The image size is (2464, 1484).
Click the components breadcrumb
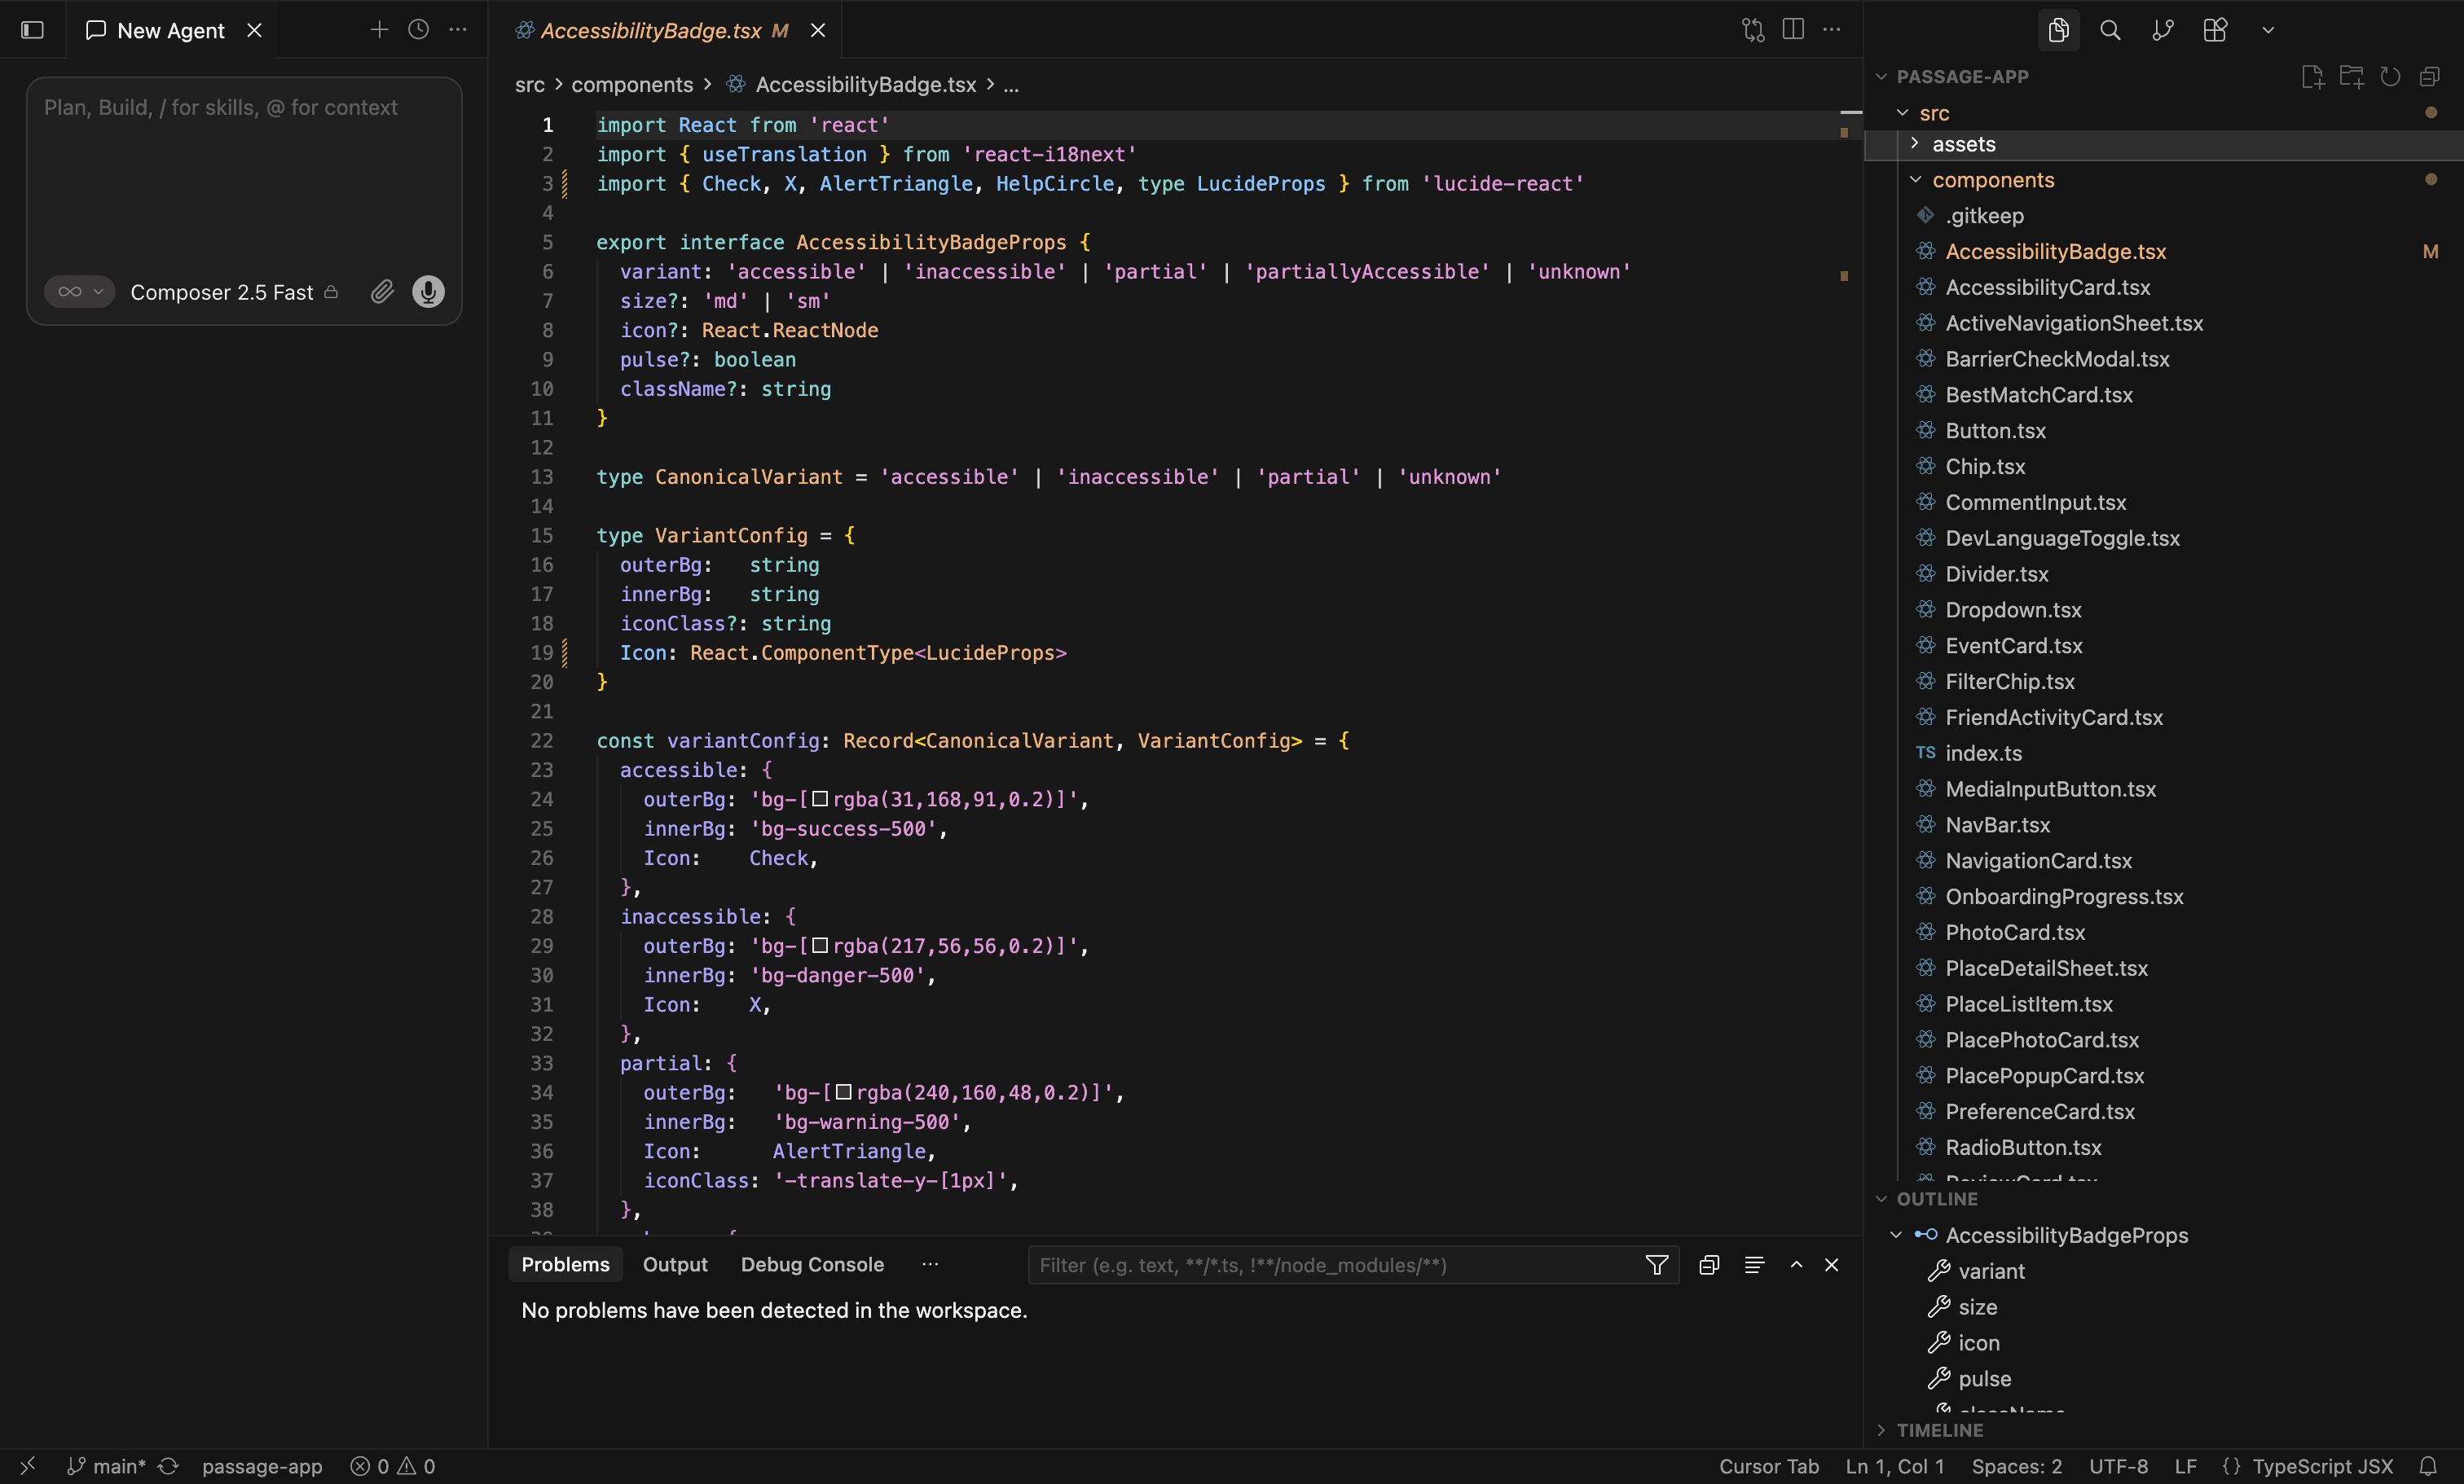point(632,85)
